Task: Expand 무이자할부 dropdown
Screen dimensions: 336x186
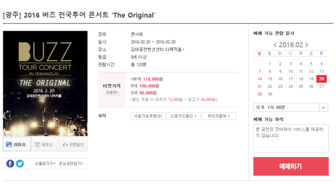Action: coord(219,116)
